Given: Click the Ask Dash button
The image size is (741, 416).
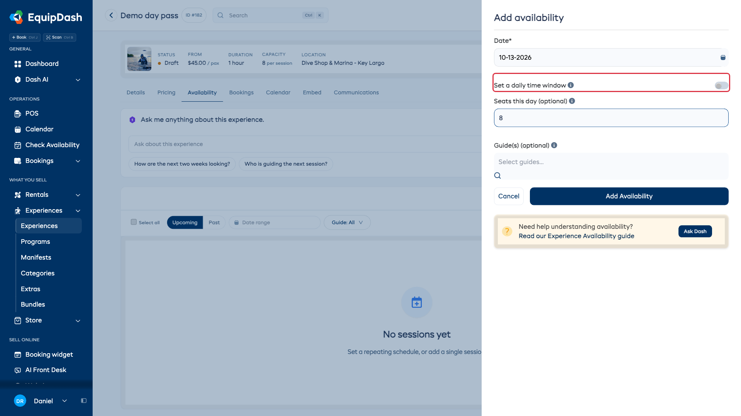Looking at the screenshot, I should (x=695, y=231).
